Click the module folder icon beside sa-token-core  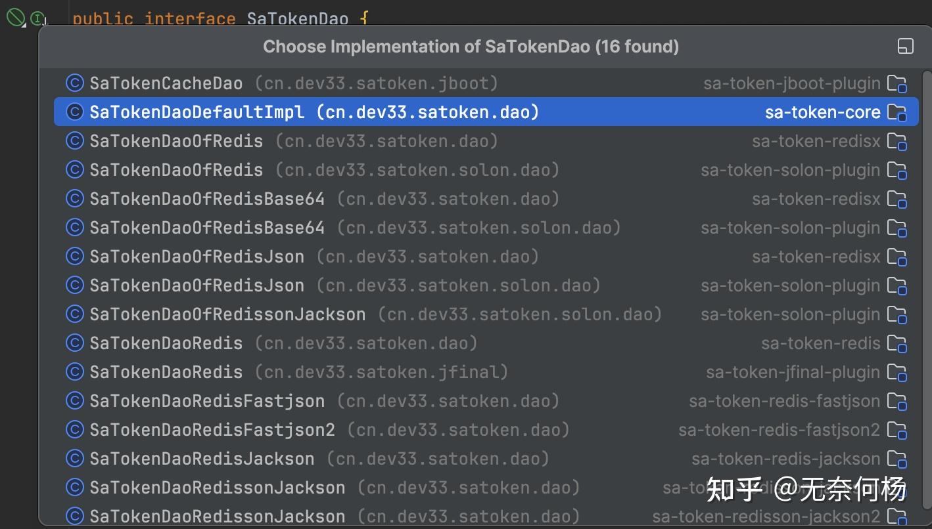click(897, 112)
